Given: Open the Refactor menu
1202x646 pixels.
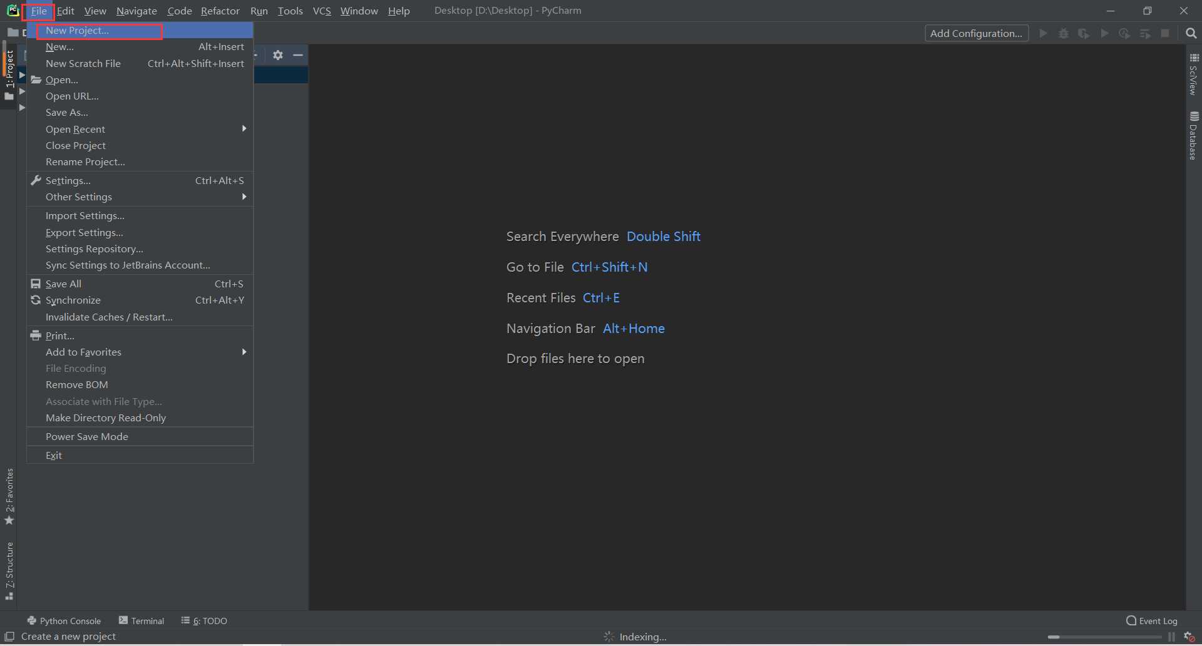Looking at the screenshot, I should (x=220, y=11).
